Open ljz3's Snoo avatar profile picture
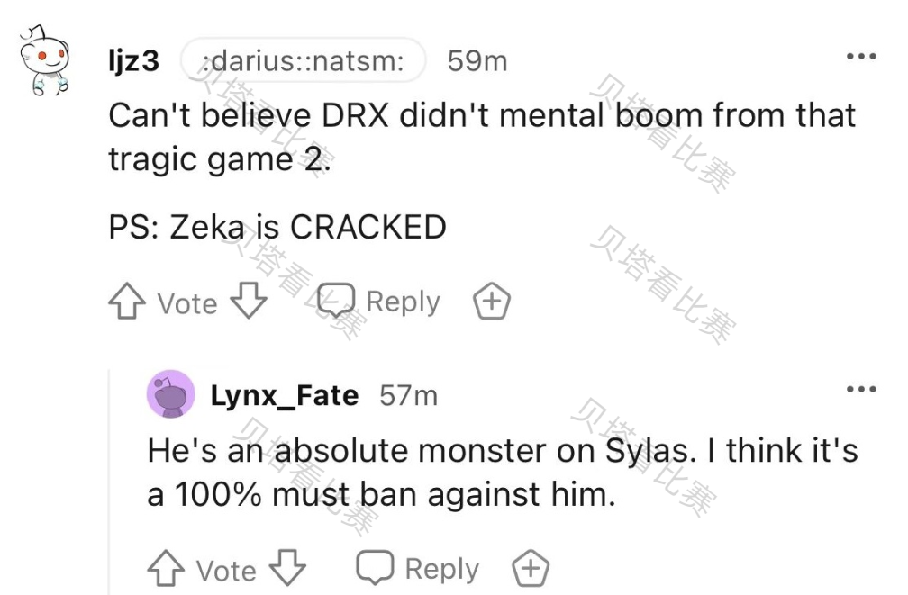908x595 pixels. 44,60
